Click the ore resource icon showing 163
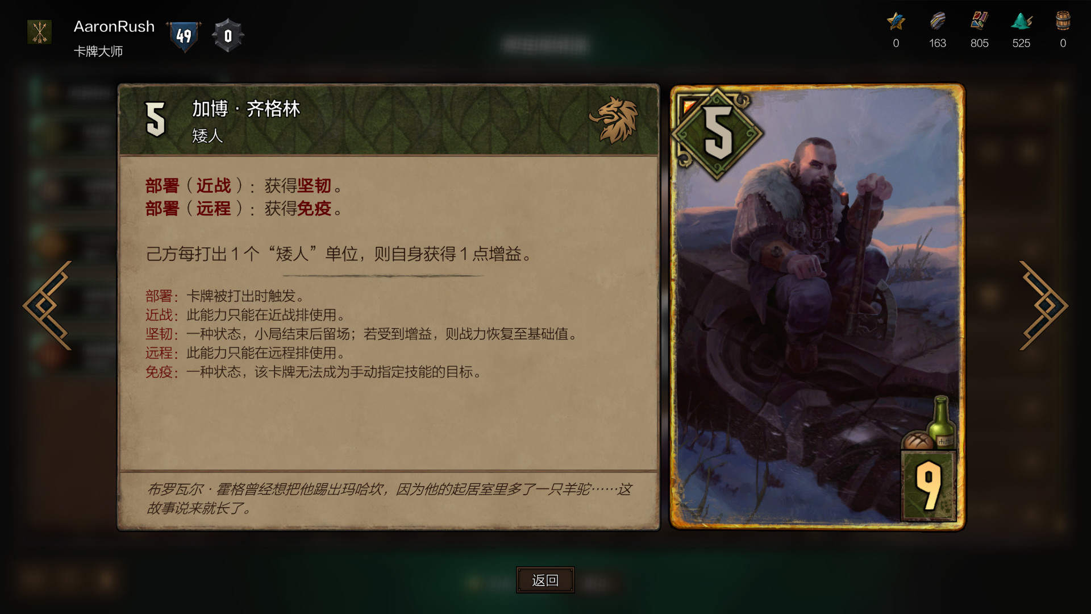 pyautogui.click(x=938, y=22)
